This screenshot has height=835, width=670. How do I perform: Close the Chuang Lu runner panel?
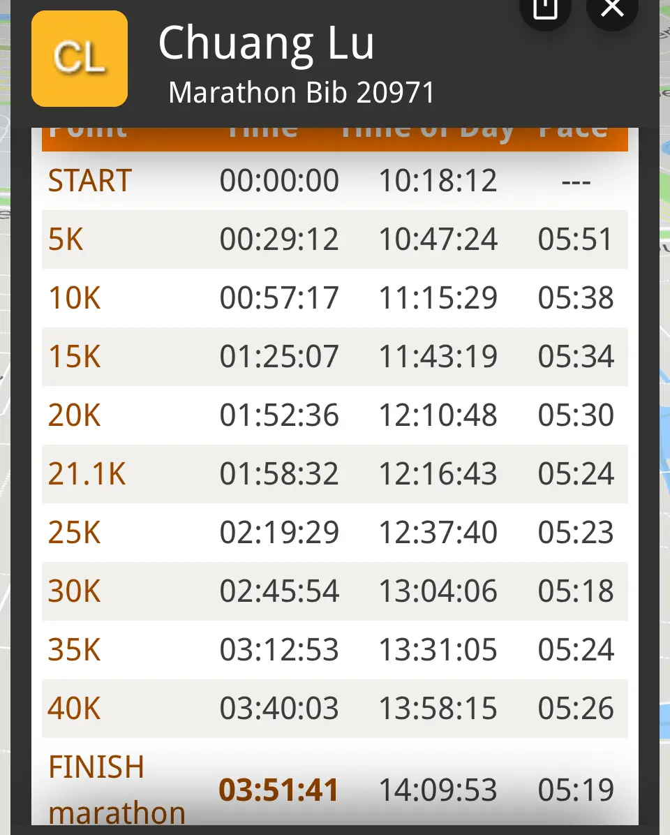pyautogui.click(x=612, y=10)
